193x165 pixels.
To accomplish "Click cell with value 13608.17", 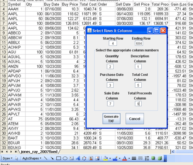I will [160, 24].
